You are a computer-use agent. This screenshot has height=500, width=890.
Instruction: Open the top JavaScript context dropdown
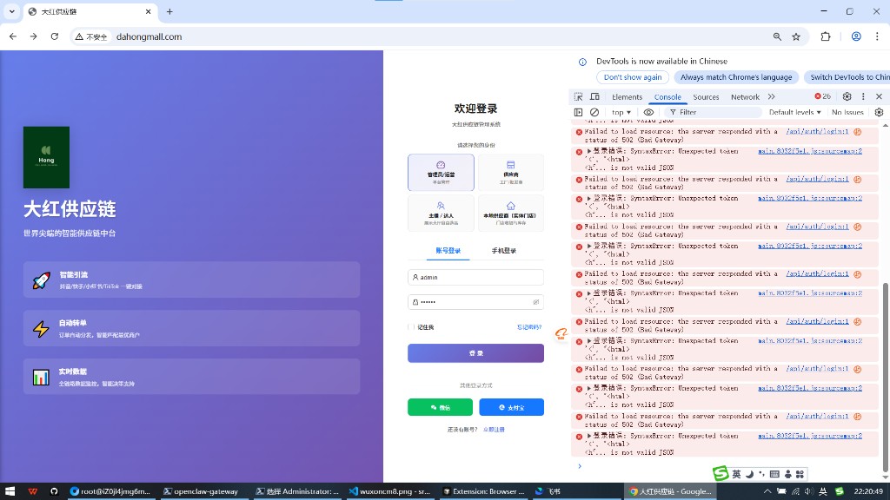pyautogui.click(x=621, y=112)
